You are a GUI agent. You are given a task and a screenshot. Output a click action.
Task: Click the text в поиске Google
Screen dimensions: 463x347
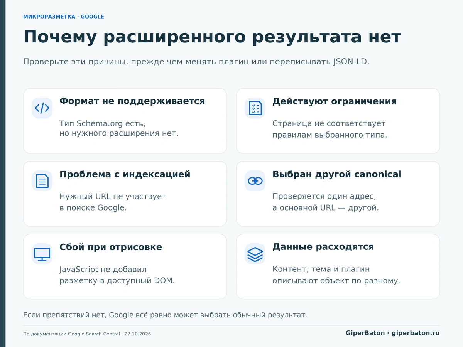click(x=93, y=208)
